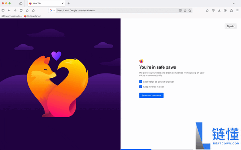
Task: Uncheck Set Firefox as default browser
Action: pyautogui.click(x=141, y=81)
